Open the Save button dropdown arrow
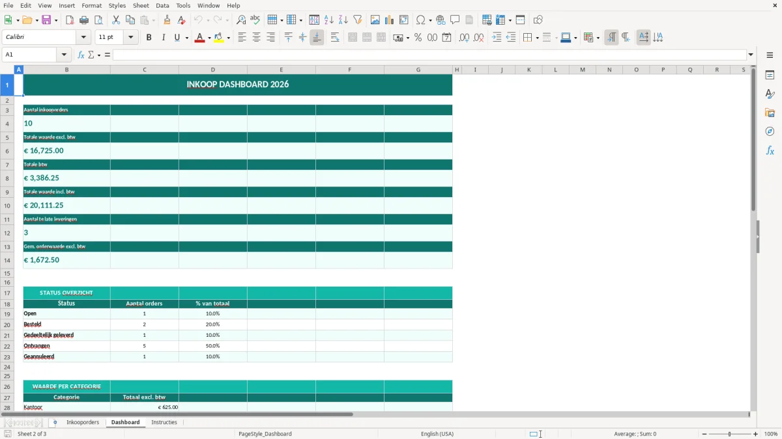Image resolution: width=782 pixels, height=439 pixels. pyautogui.click(x=56, y=20)
